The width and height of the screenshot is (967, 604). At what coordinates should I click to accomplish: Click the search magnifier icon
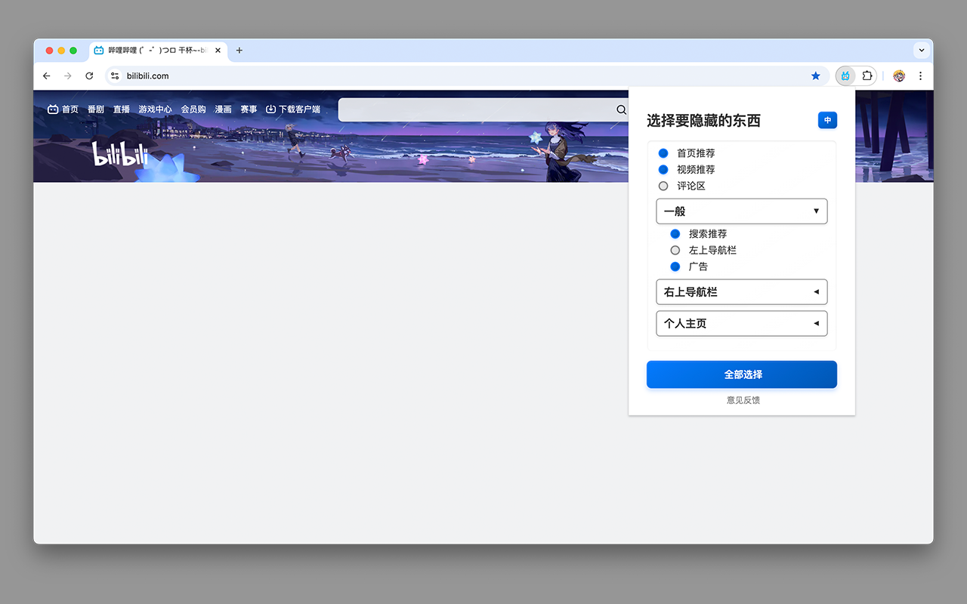point(621,109)
